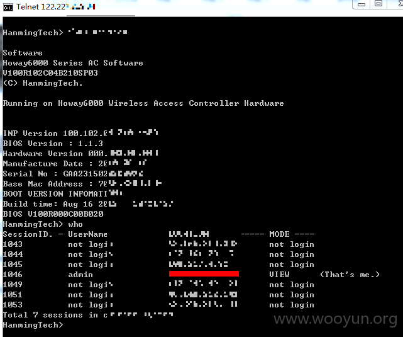Click 'VIEW' mode for the admin session
The width and height of the screenshot is (403, 337).
pos(279,275)
